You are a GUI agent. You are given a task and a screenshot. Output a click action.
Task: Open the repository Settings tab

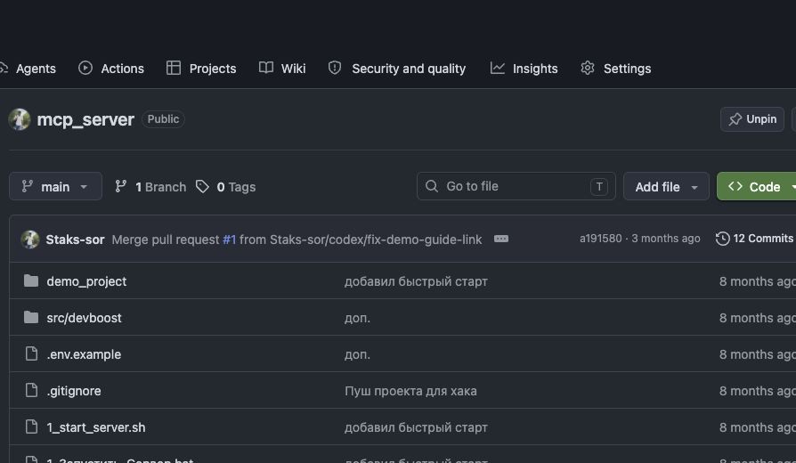(x=615, y=69)
